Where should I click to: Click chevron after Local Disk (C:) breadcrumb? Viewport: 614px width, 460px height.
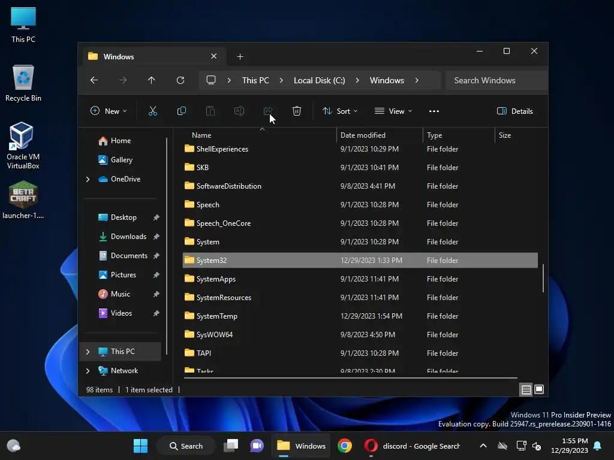click(357, 80)
